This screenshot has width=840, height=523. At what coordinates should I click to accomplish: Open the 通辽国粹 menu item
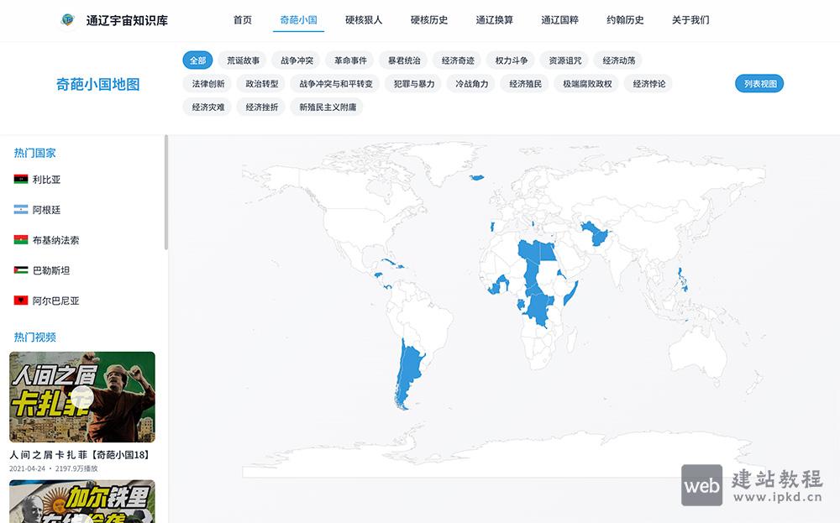click(x=559, y=20)
